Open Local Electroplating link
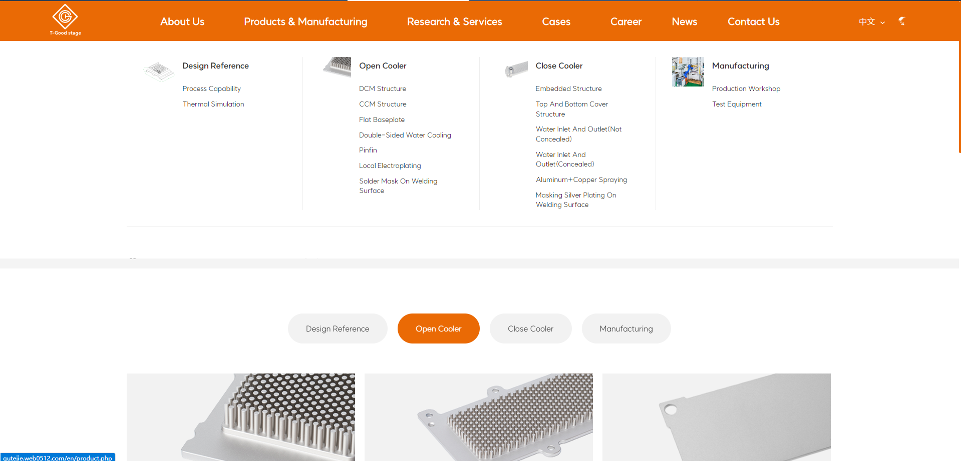Viewport: 961px width, 461px height. click(390, 165)
